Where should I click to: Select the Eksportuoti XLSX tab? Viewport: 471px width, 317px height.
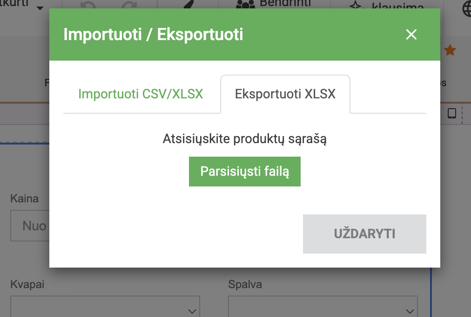284,94
